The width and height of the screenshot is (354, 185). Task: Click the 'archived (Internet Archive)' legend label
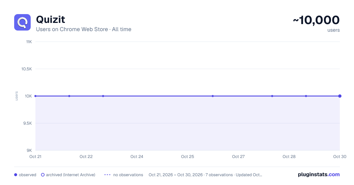point(71,175)
